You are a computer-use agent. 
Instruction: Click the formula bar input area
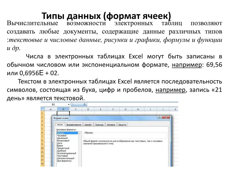133,104
